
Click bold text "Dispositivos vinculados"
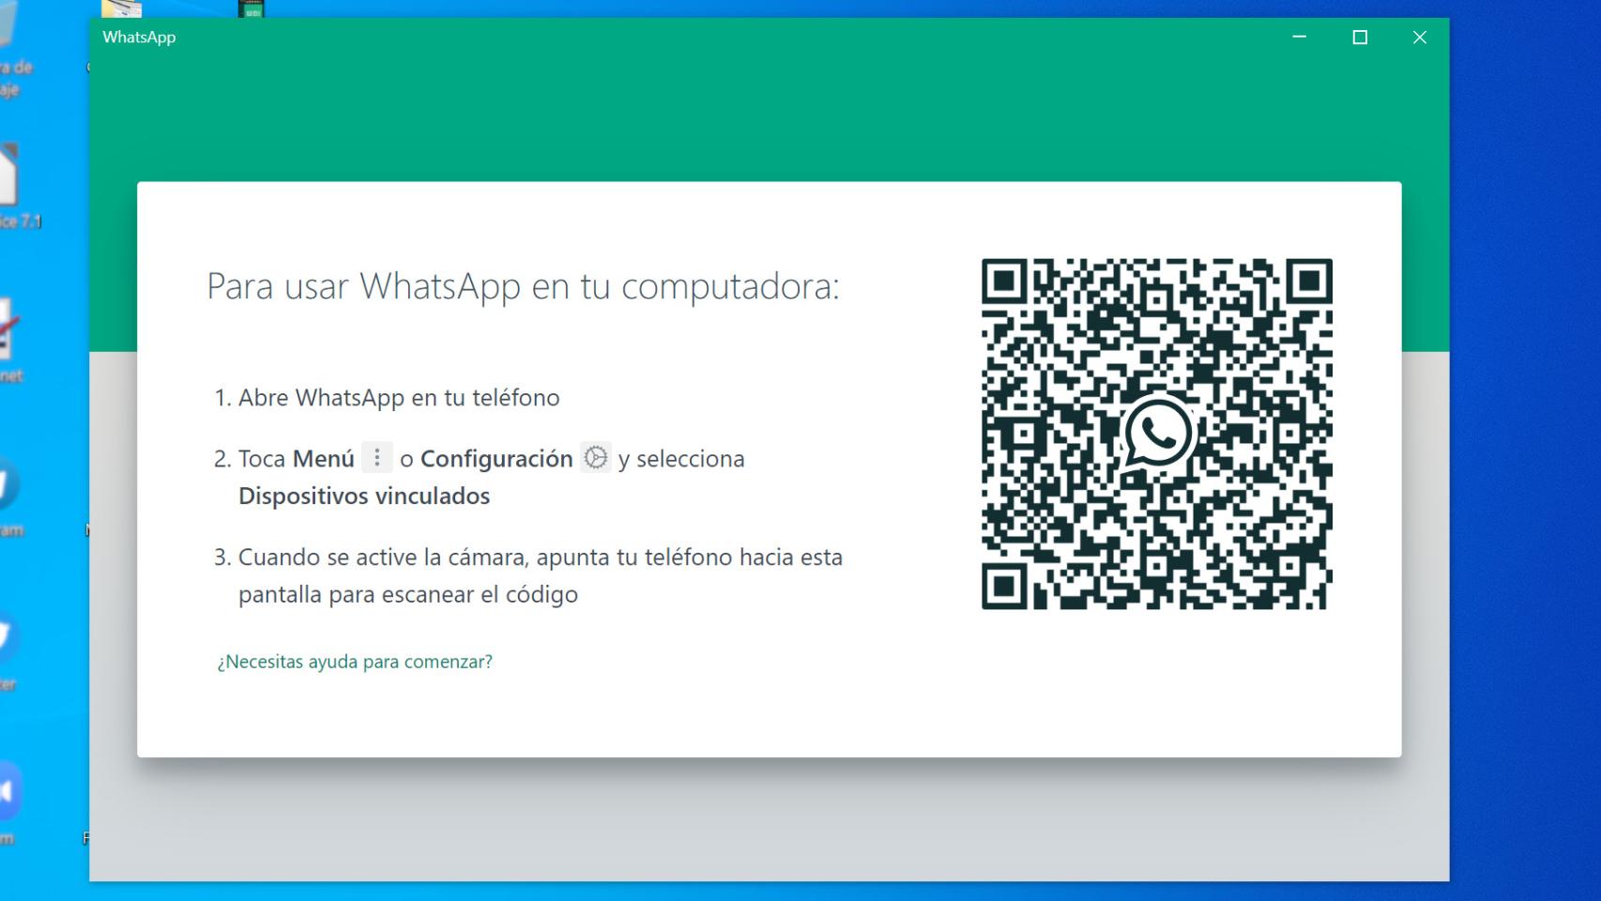(x=364, y=496)
